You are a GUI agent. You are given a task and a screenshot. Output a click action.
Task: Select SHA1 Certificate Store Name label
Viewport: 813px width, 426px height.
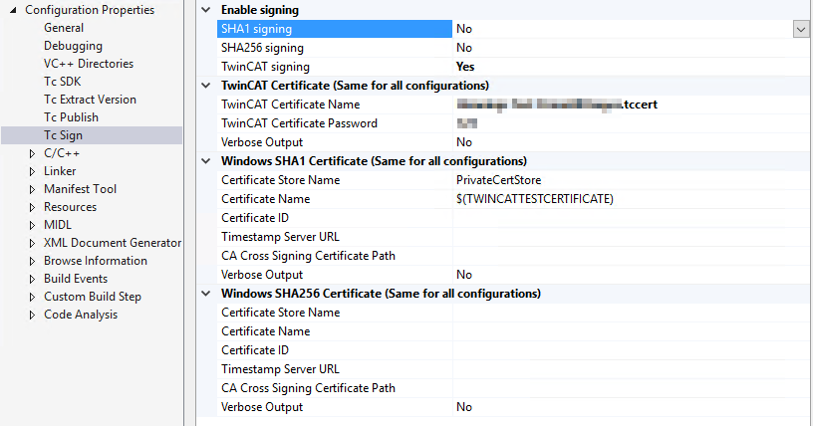click(281, 180)
